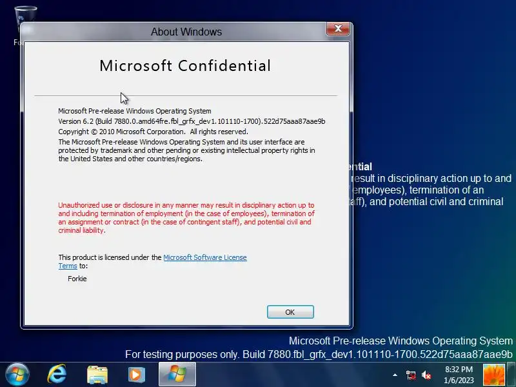Click the Show desktop strip at taskbar end

pos(511,374)
